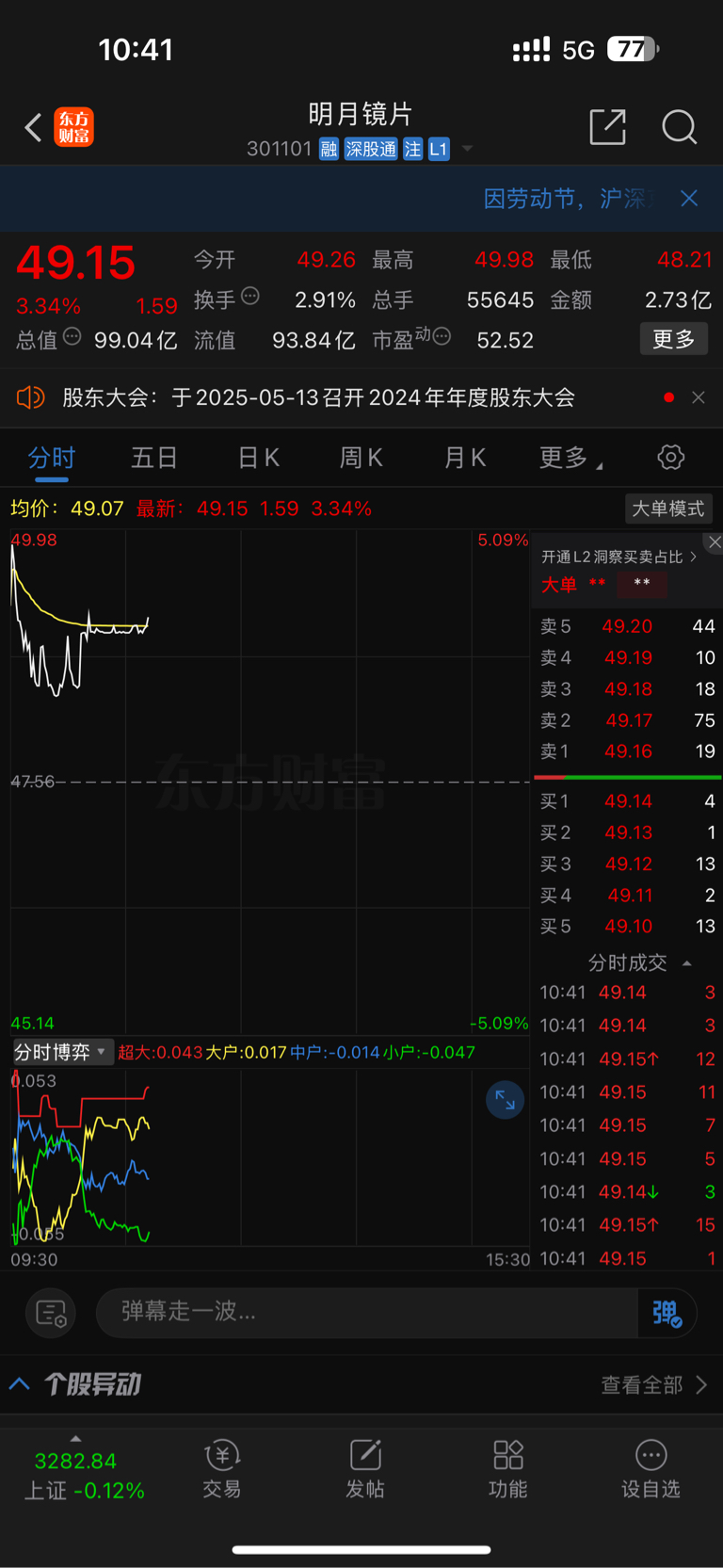Image resolution: width=723 pixels, height=1568 pixels.
Task: Tap info icon beside 总值
Action: 72,336
